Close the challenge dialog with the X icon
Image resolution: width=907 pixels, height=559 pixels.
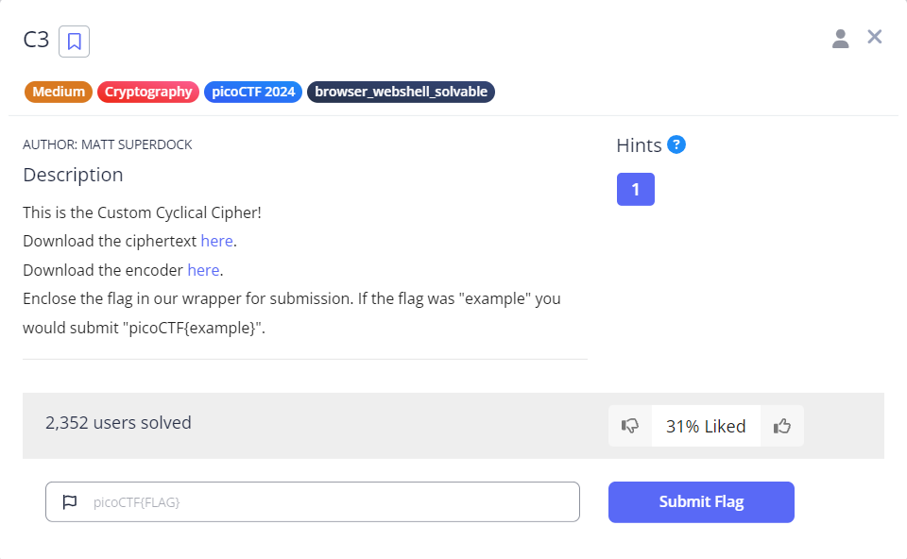[874, 37]
